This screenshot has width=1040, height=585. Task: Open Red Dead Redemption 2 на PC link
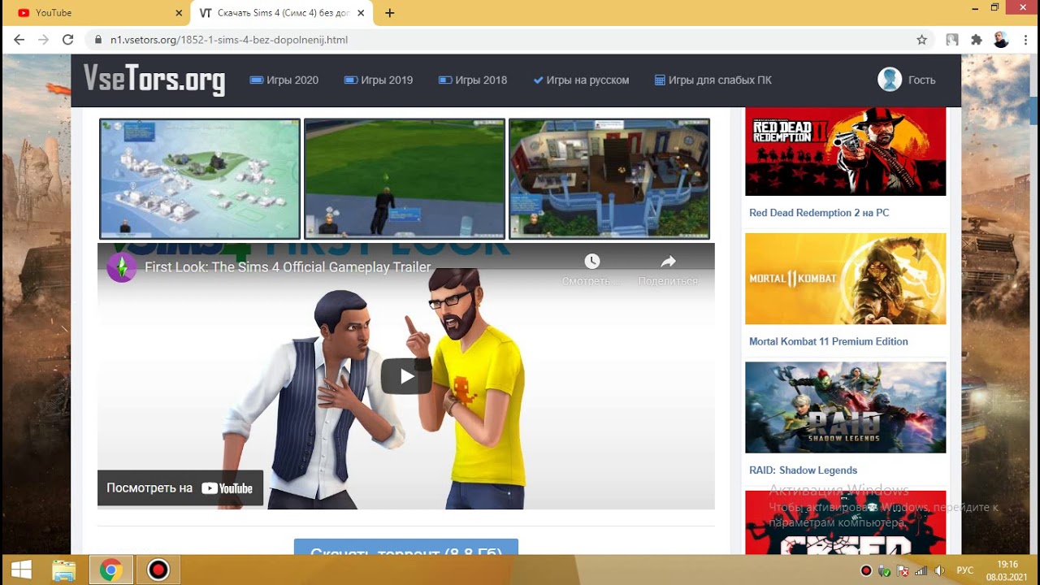tap(819, 213)
